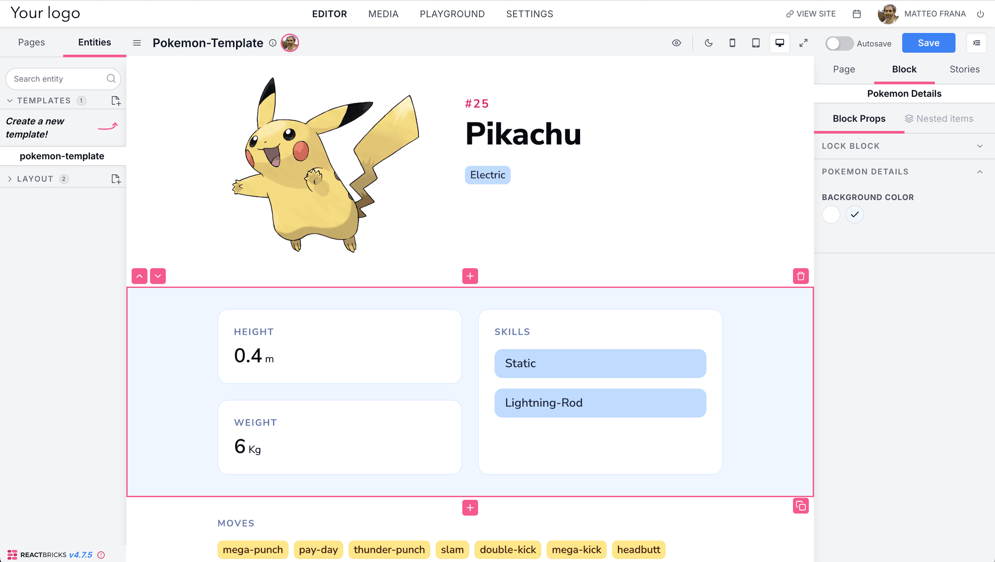The height and width of the screenshot is (562, 995).
Task: Move the selected block up
Action: 139,276
